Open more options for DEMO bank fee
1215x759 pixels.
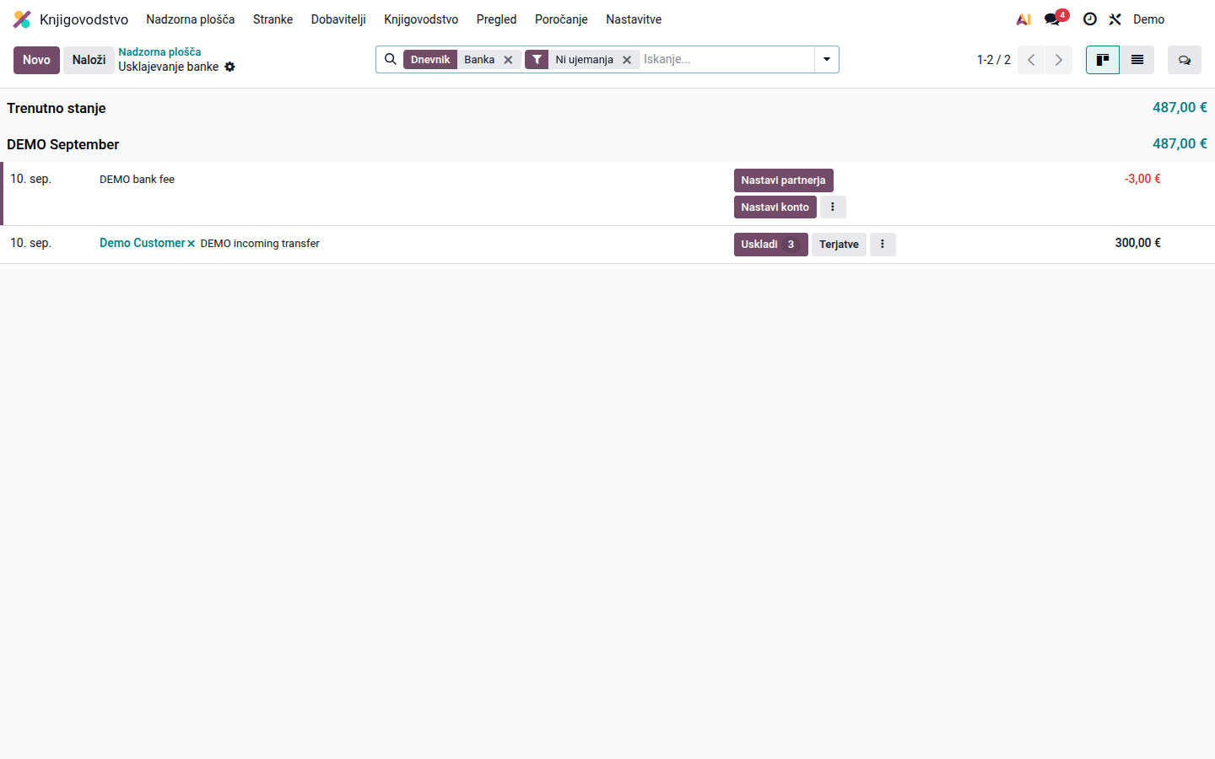833,207
